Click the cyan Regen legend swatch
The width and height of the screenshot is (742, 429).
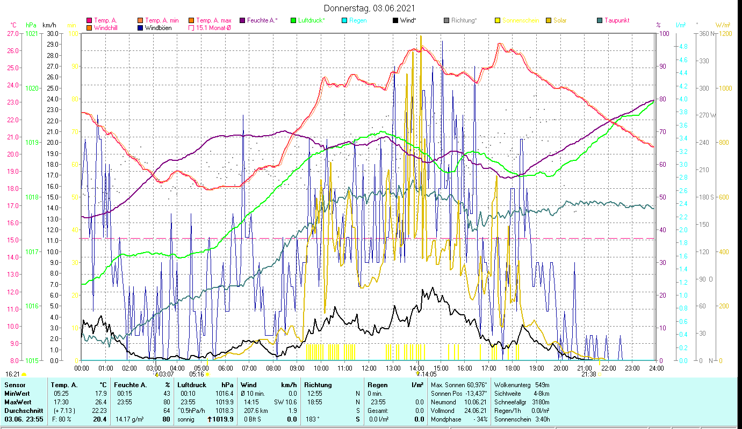[x=345, y=20]
